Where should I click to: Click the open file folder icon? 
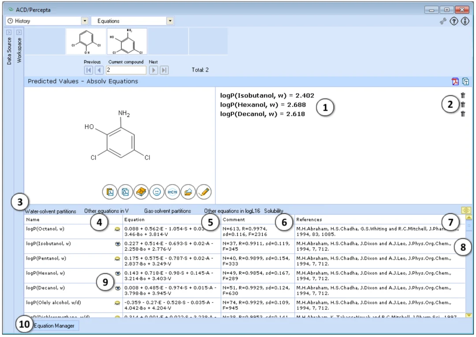pos(188,192)
